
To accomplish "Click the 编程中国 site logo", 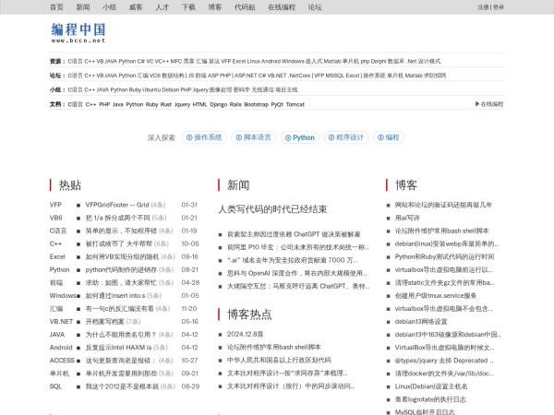I will 78,33.
